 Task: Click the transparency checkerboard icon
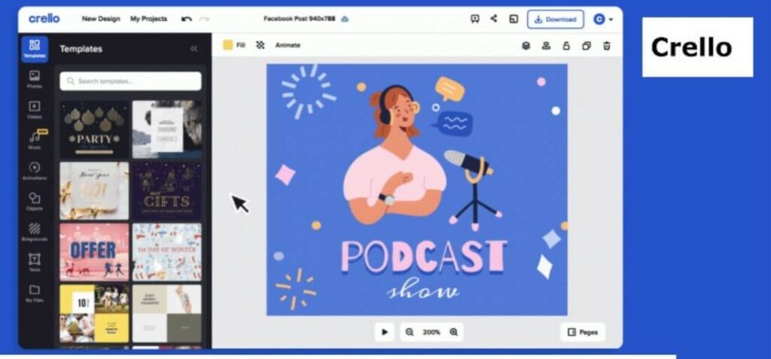261,45
